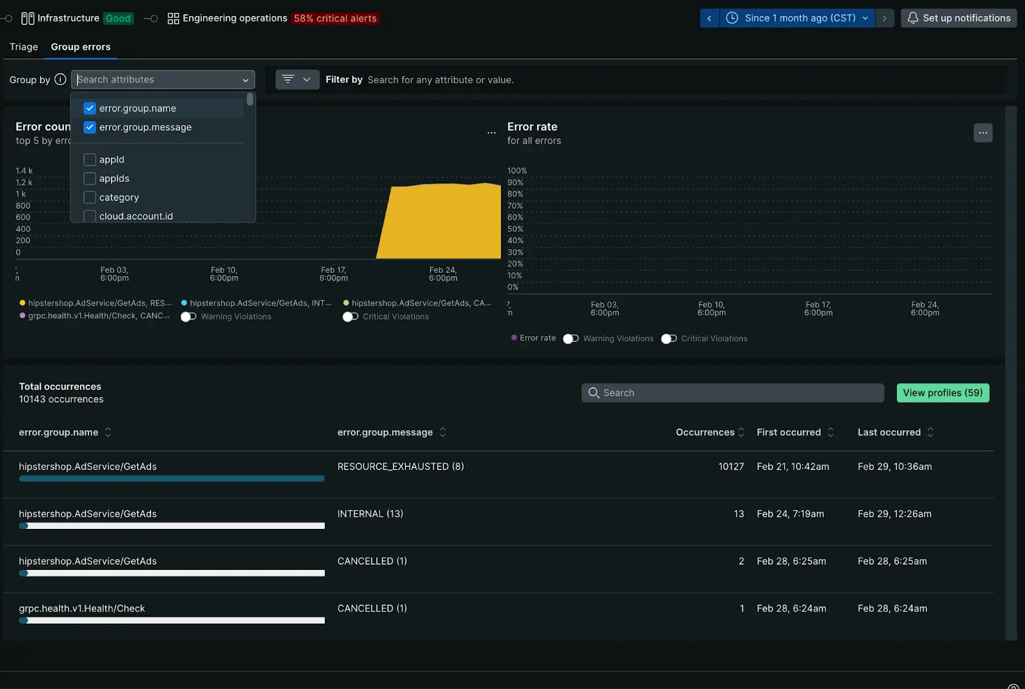Sort the Occurrences column
1025x689 pixels.
tap(741, 432)
